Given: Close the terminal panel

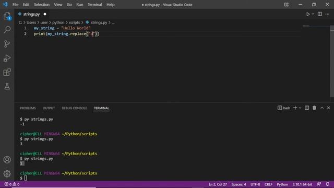Looking at the screenshot, I should coord(328,108).
